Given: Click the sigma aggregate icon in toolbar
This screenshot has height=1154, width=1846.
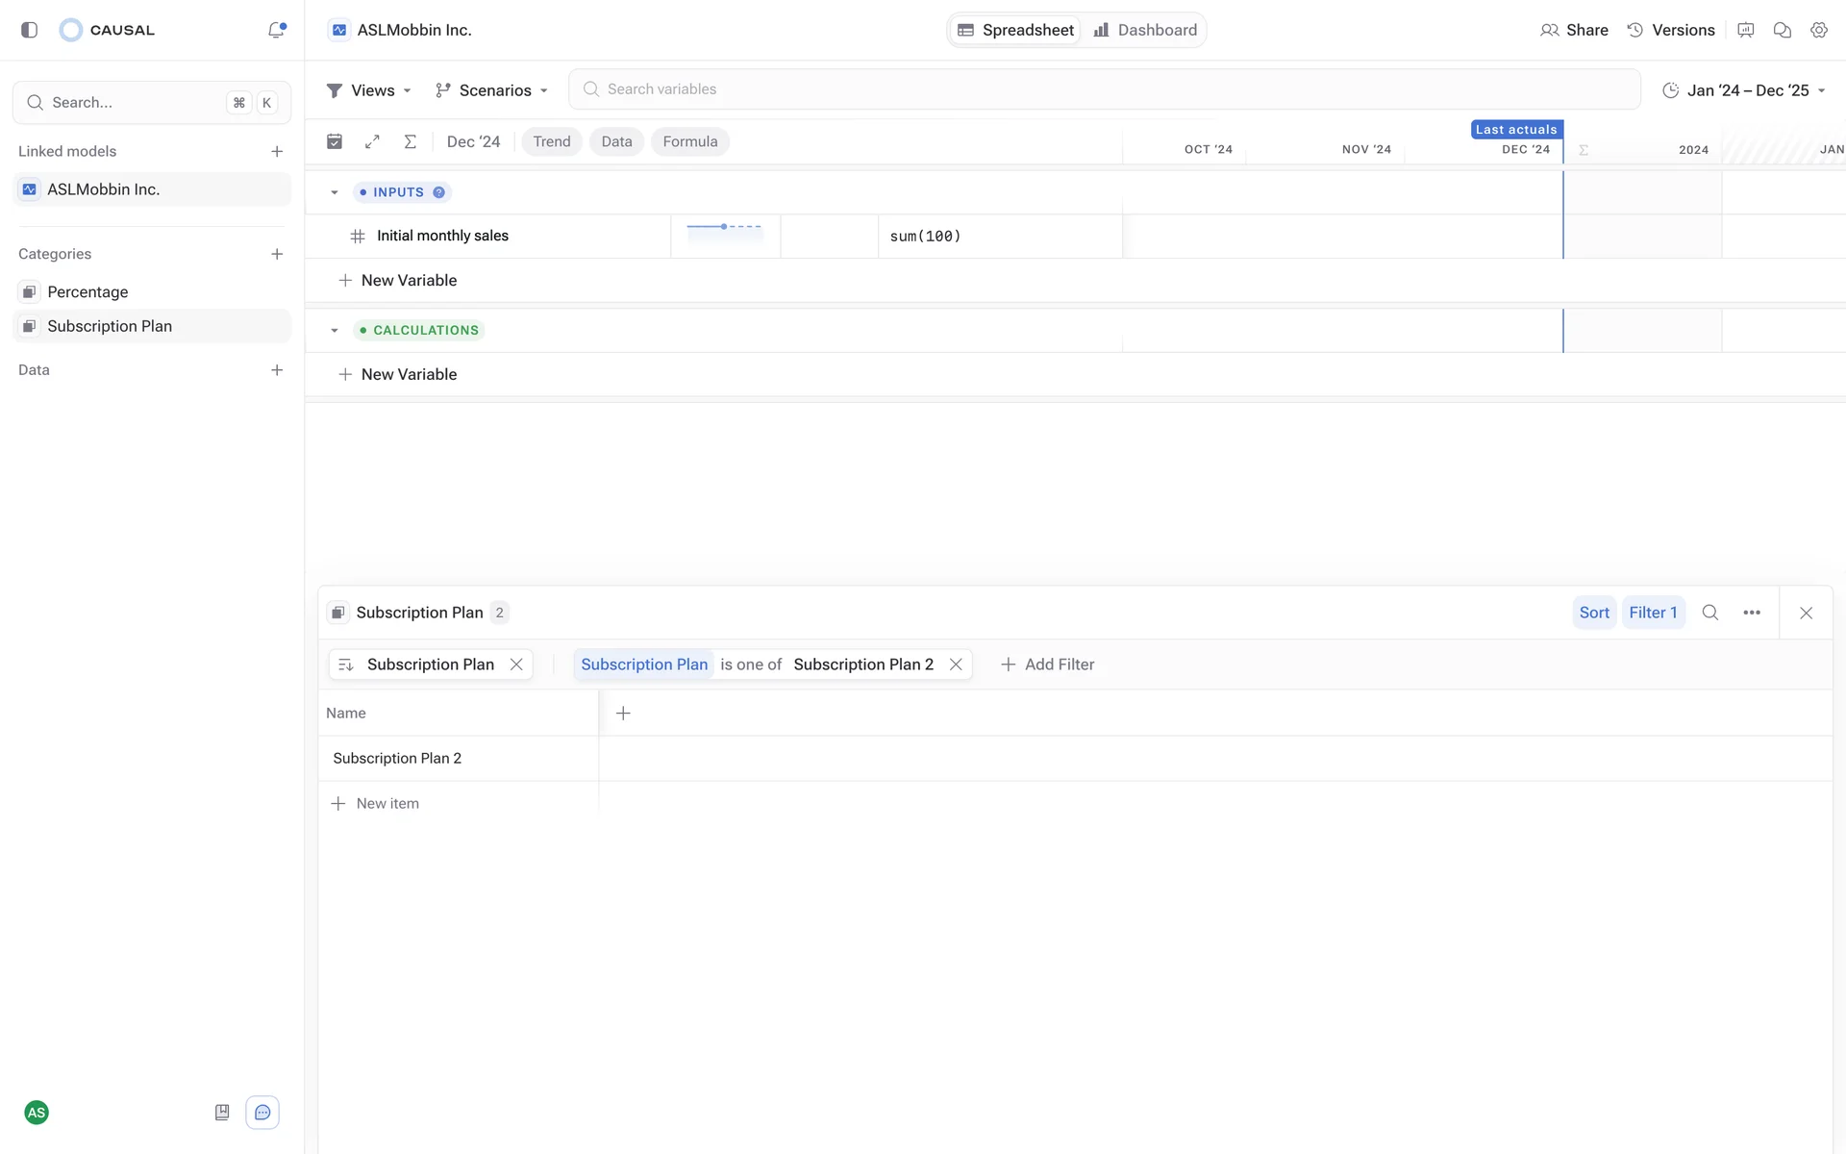Looking at the screenshot, I should (410, 141).
